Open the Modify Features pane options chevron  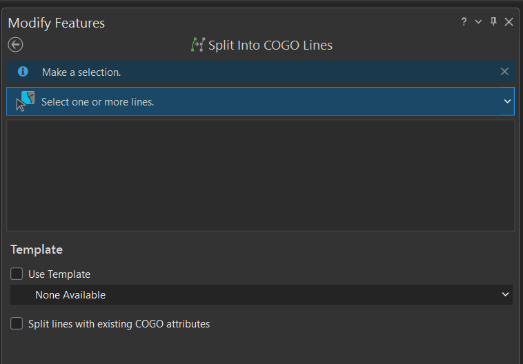pyautogui.click(x=478, y=22)
